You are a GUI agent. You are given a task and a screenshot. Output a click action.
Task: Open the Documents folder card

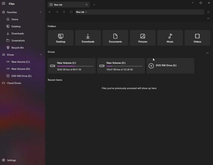(x=115, y=38)
